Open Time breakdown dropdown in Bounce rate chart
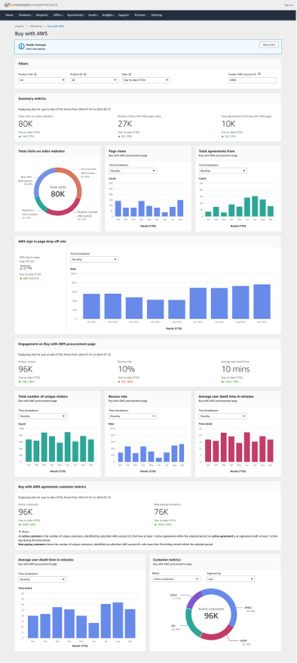The image size is (297, 663). pyautogui.click(x=133, y=416)
